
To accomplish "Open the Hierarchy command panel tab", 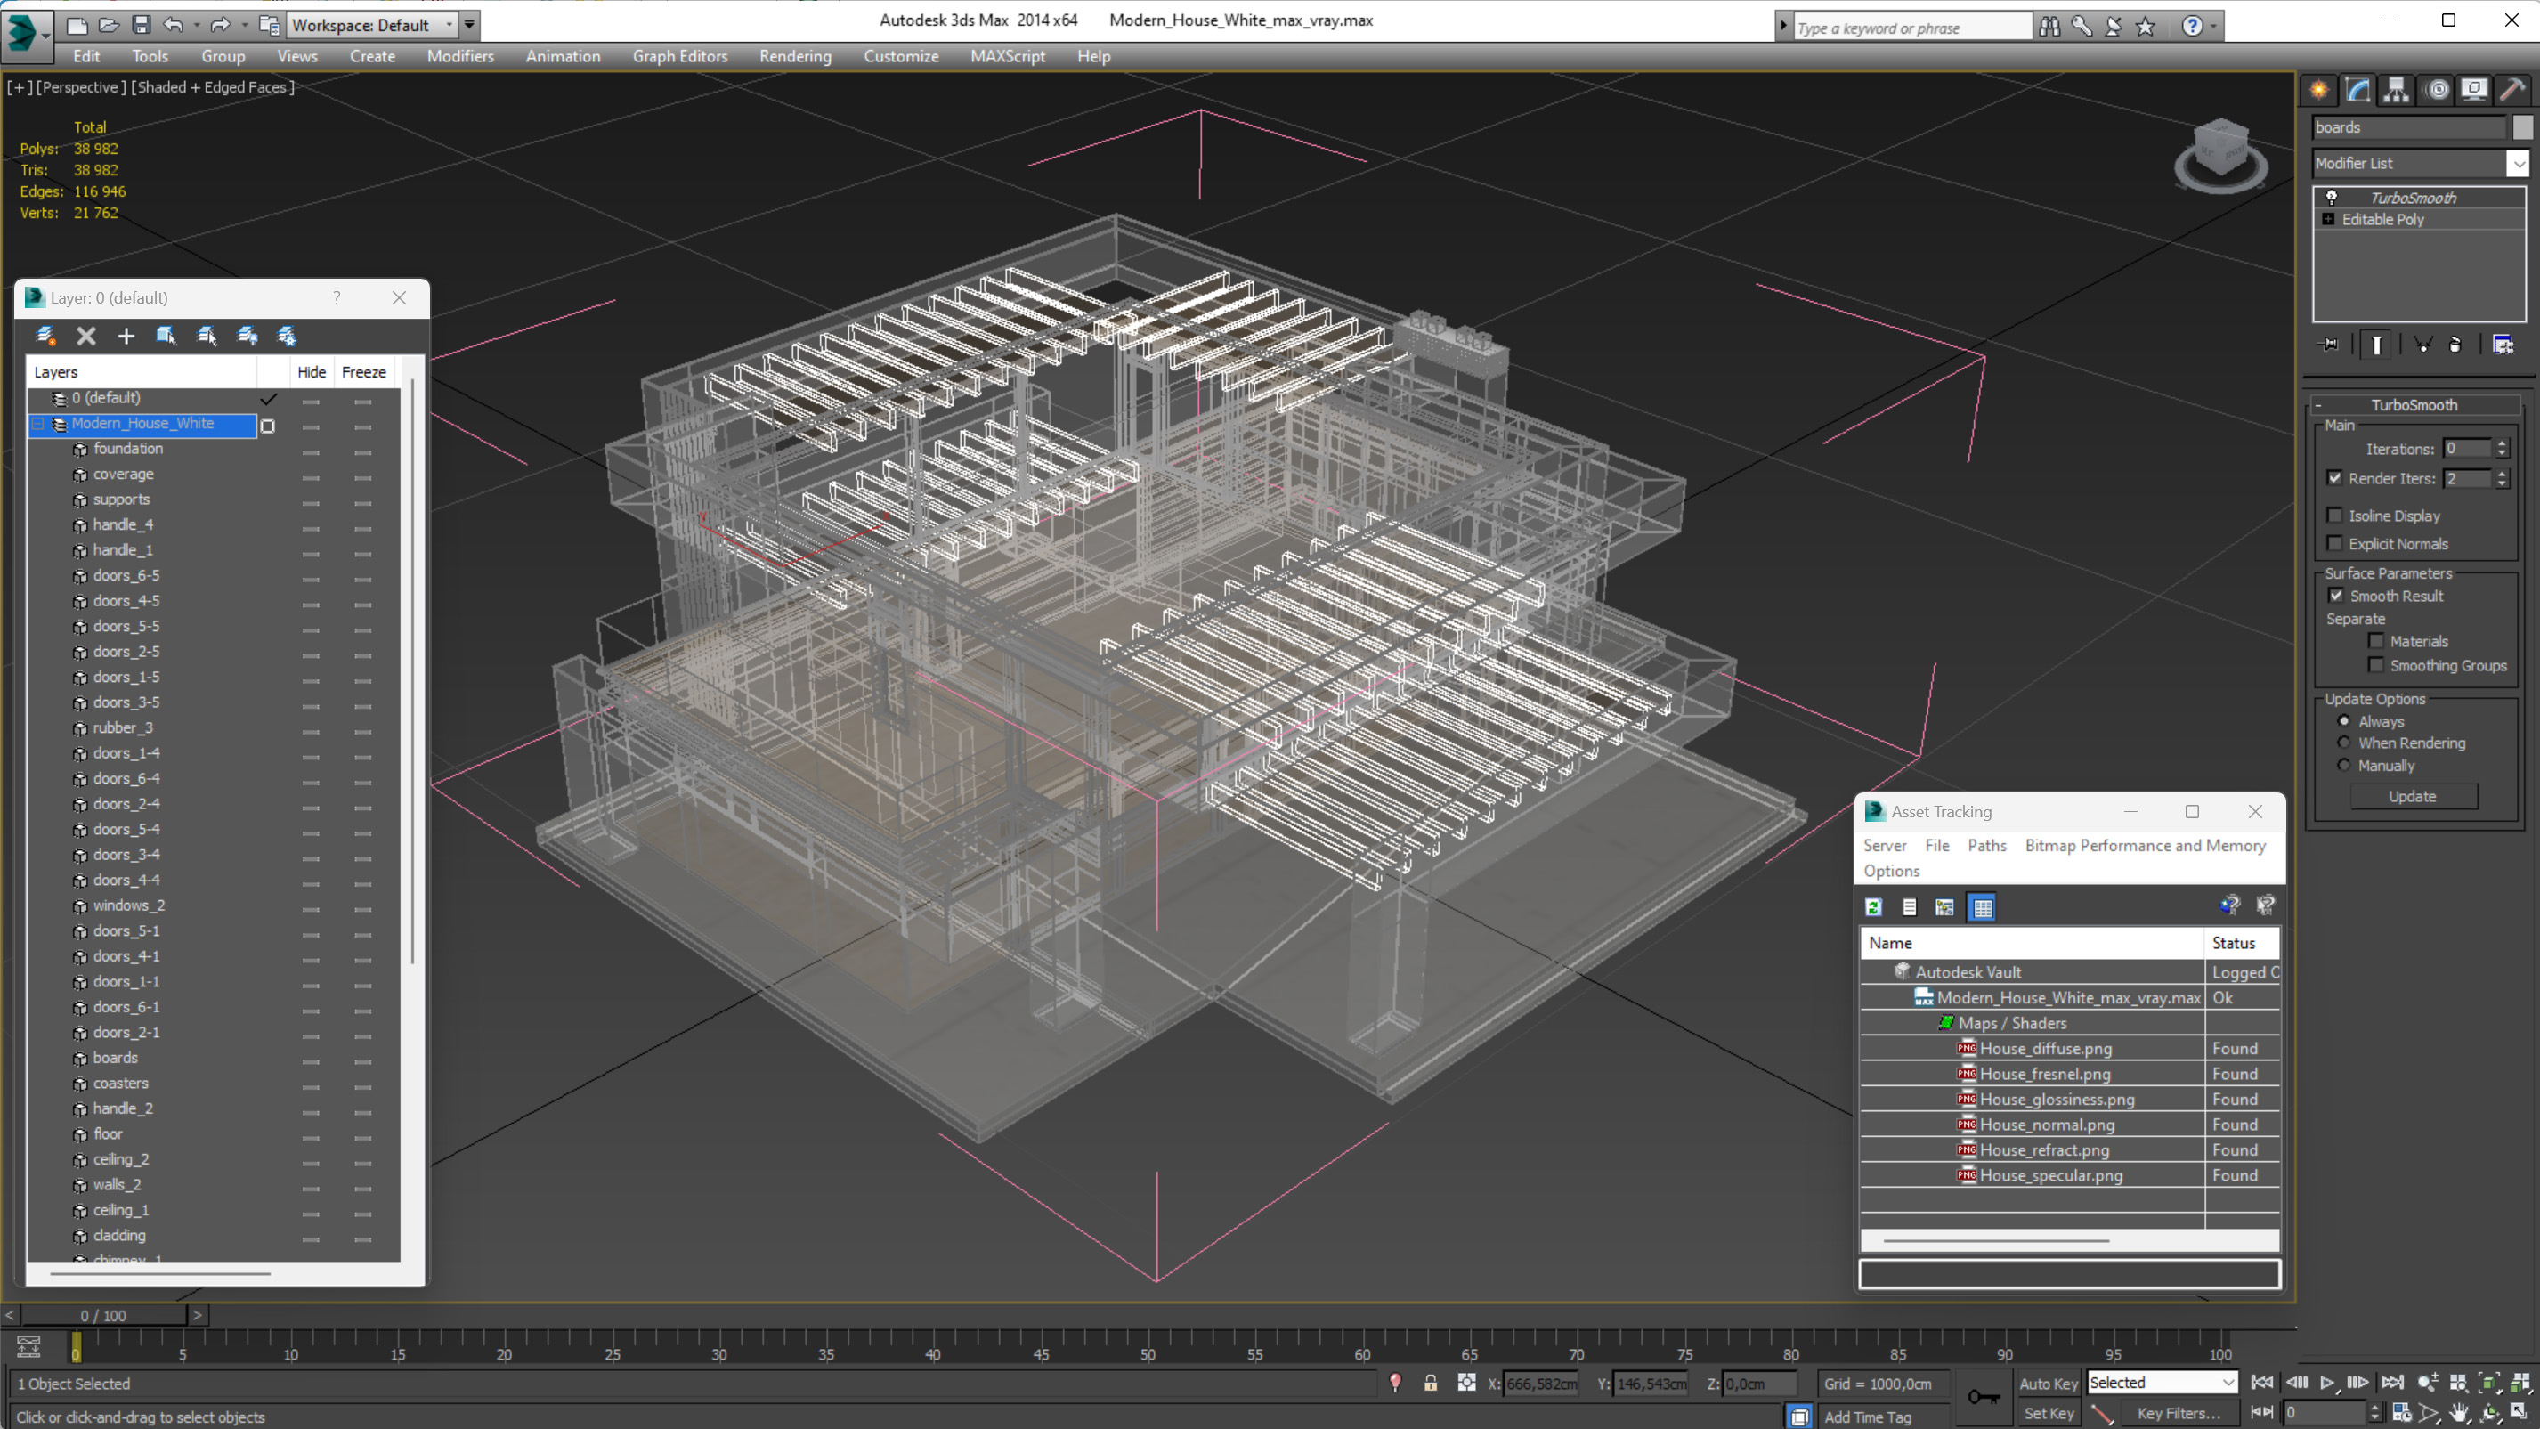I will [2395, 91].
